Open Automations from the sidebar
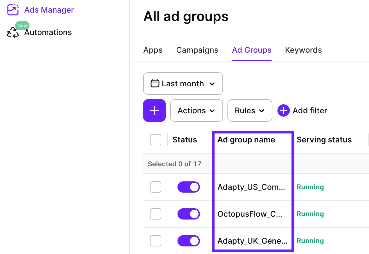This screenshot has width=369, height=254. coord(48,33)
